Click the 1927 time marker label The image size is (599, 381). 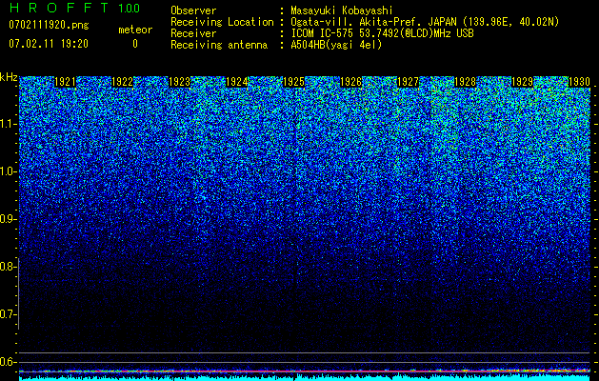tap(408, 82)
